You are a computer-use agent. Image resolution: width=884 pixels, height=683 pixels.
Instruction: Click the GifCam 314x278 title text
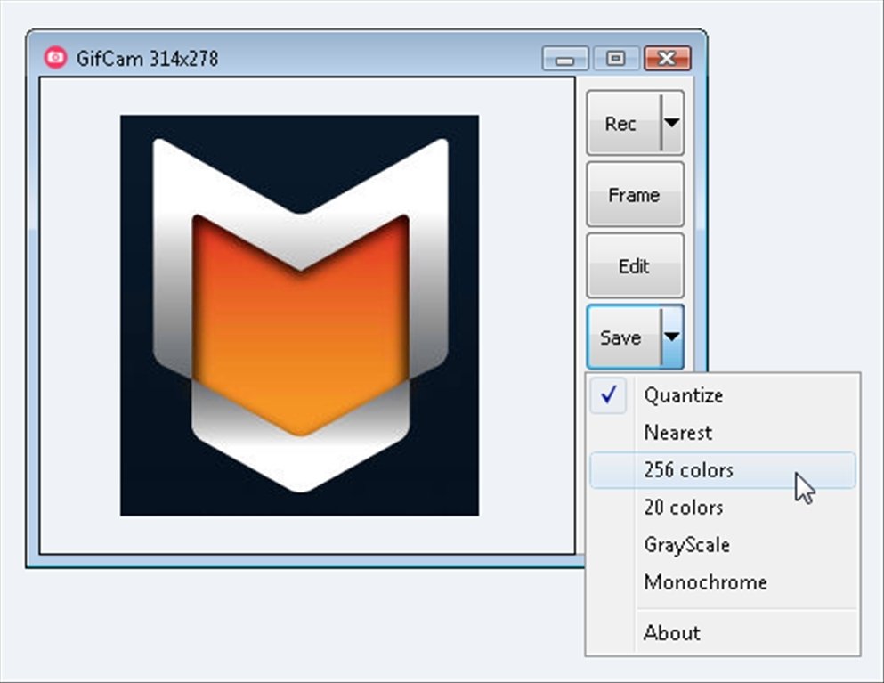coord(147,58)
